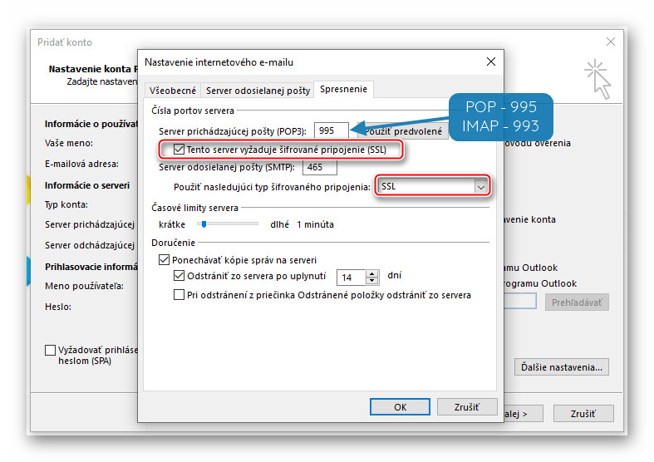Viewport: 654px width, 462px height.
Task: Toggle Ponechávať kópie správ na serveri
Action: [x=164, y=260]
